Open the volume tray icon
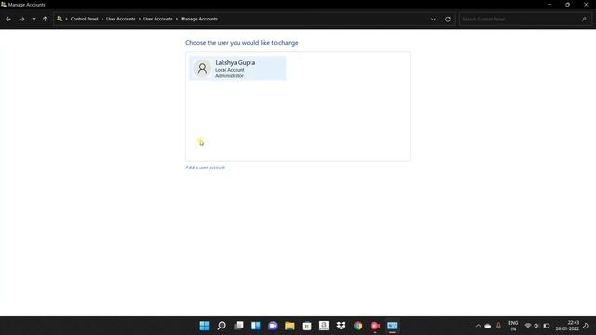 [536, 326]
